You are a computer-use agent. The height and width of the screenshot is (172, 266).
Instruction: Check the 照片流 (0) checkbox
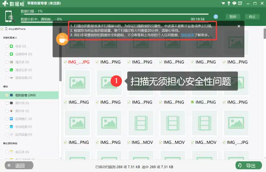pyautogui.click(x=7, y=103)
